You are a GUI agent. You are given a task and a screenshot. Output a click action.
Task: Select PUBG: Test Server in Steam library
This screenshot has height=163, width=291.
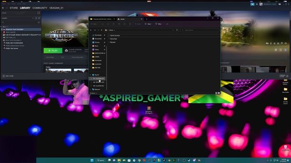click(x=12, y=48)
